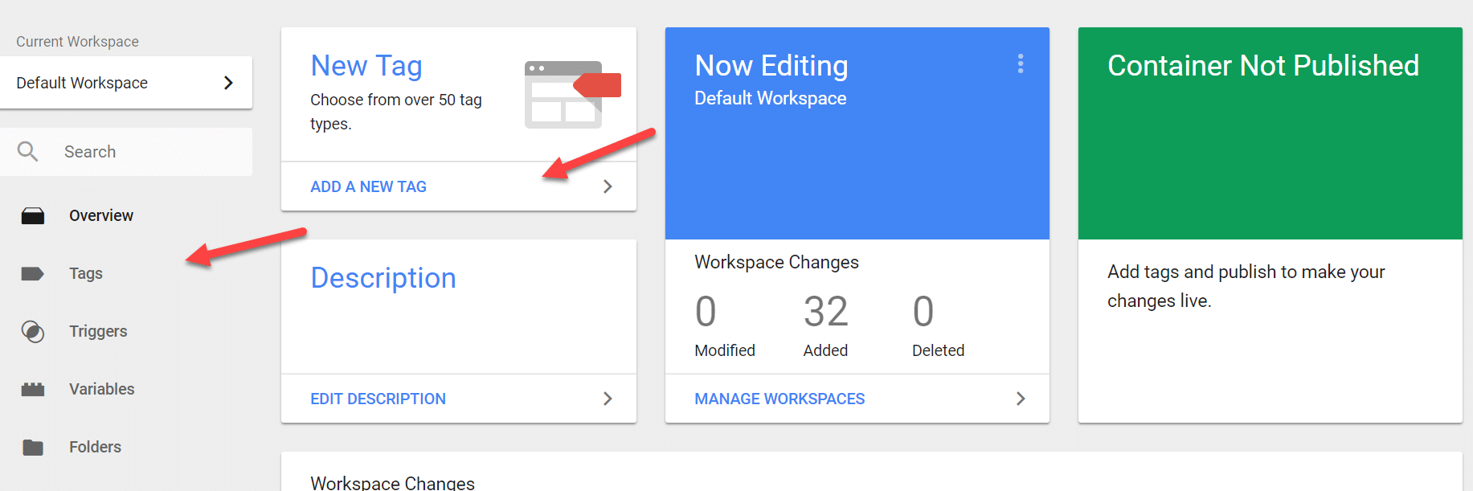Click the EDIT DESCRIPTION link
Viewport: 1473px width, 491px height.
click(x=378, y=399)
